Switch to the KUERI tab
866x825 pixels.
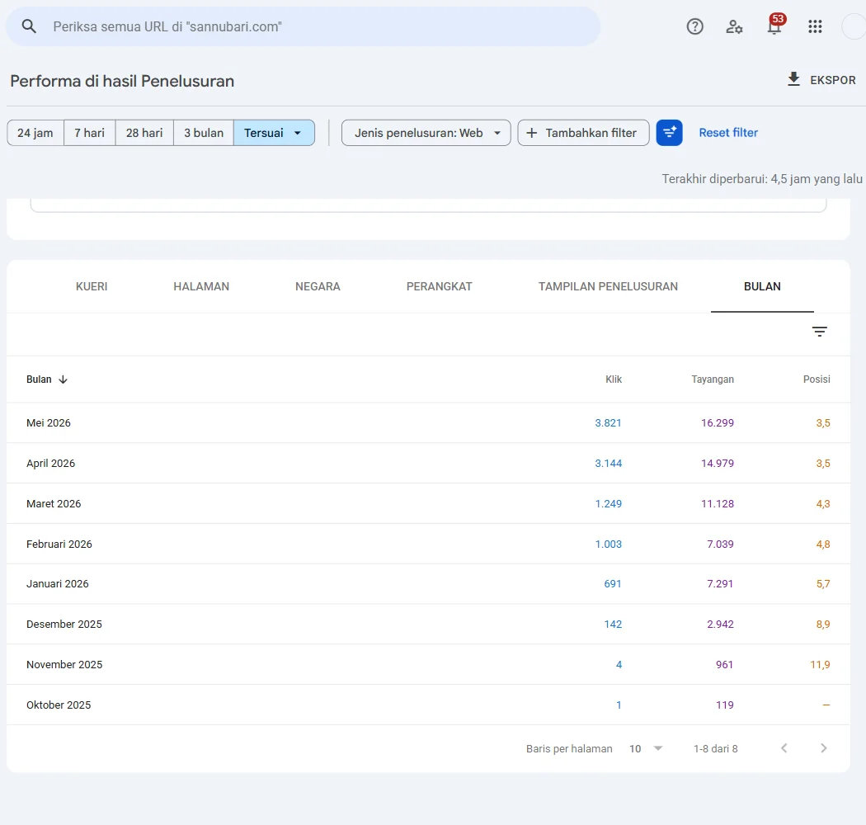pos(92,286)
